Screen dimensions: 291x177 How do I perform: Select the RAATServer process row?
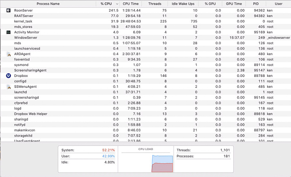click(145, 16)
